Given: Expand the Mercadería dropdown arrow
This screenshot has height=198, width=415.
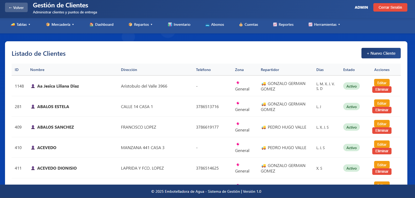Looking at the screenshot, I should [x=73, y=24].
